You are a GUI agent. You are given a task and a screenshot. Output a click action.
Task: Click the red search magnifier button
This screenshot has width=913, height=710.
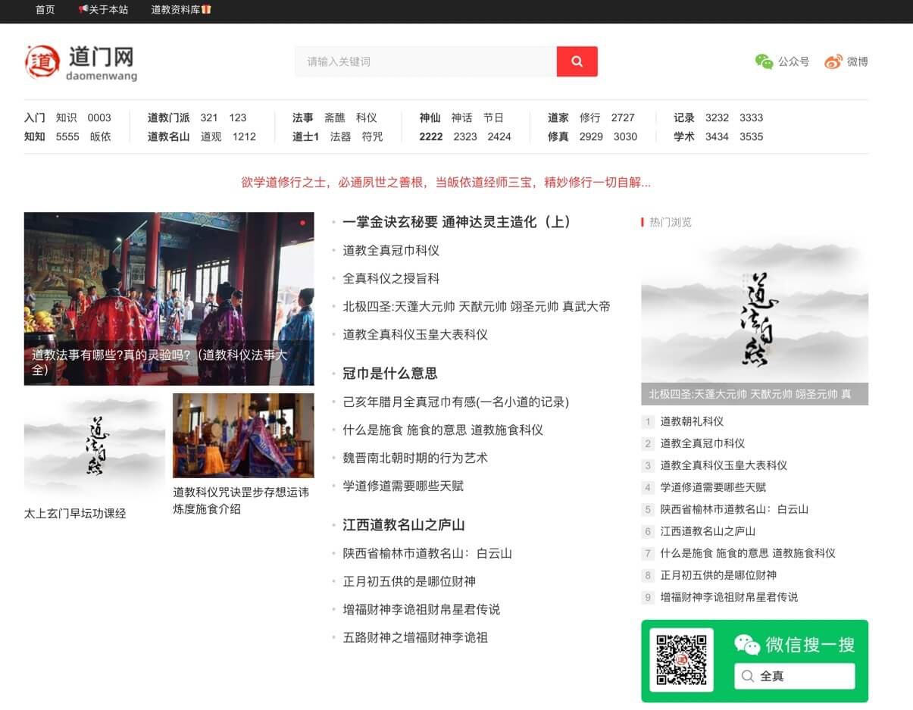[577, 61]
